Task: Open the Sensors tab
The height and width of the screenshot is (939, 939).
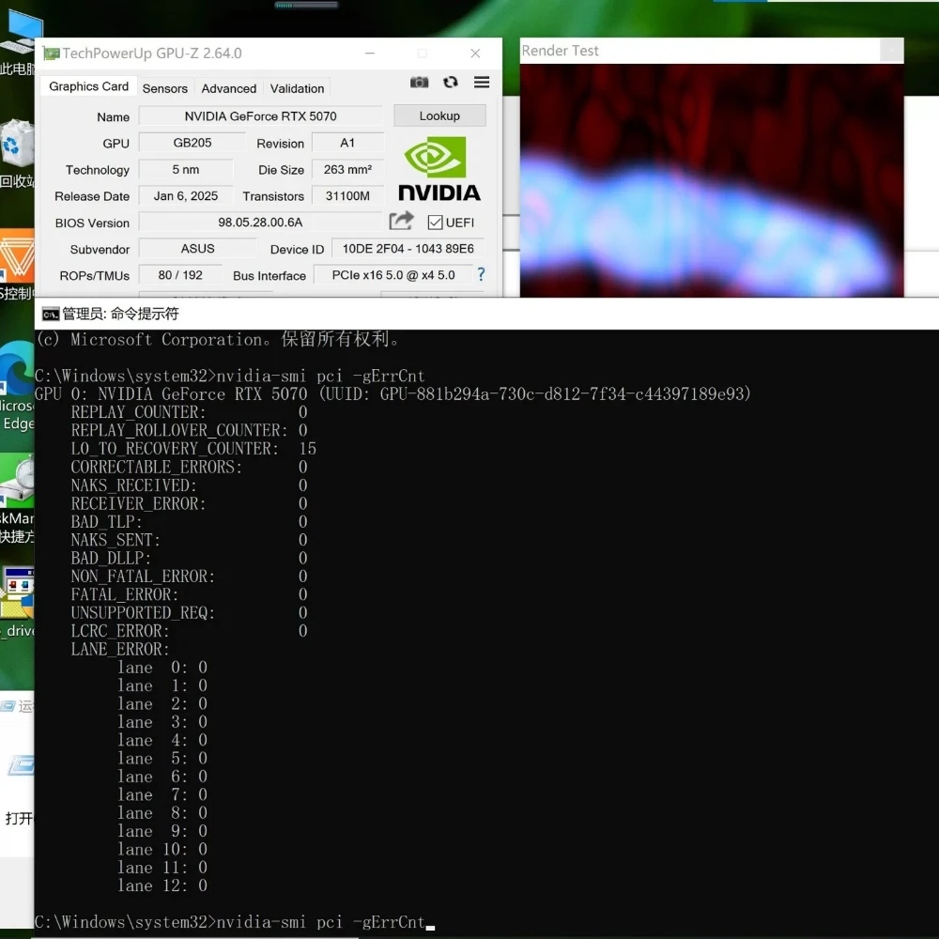Action: [164, 88]
